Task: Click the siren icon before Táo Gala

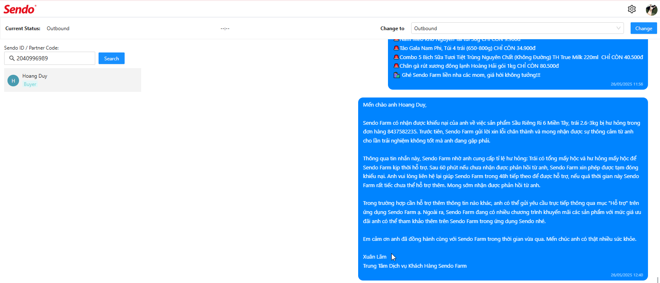Action: (396, 48)
